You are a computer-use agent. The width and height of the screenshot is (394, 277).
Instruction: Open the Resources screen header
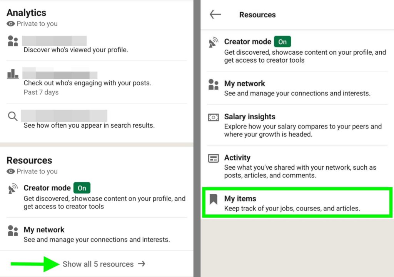257,15
